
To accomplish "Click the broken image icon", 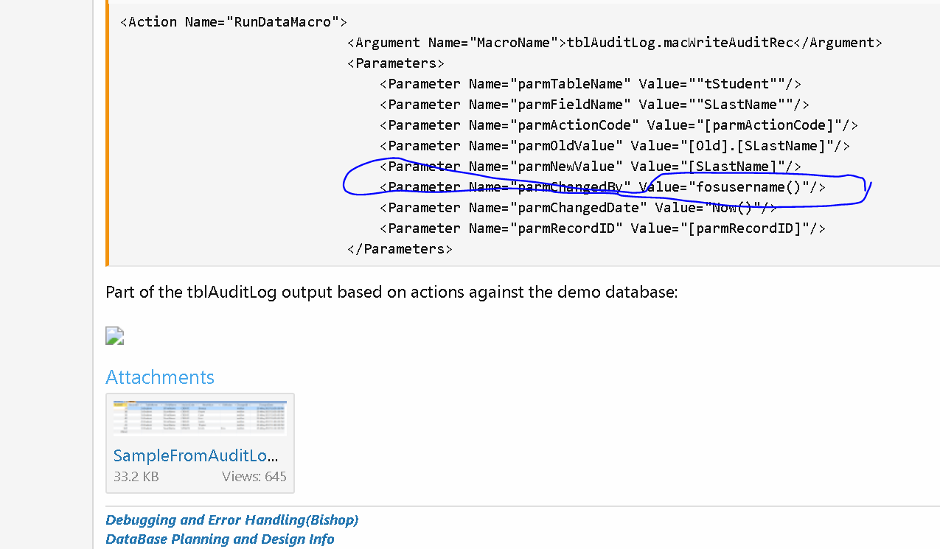I will [114, 336].
